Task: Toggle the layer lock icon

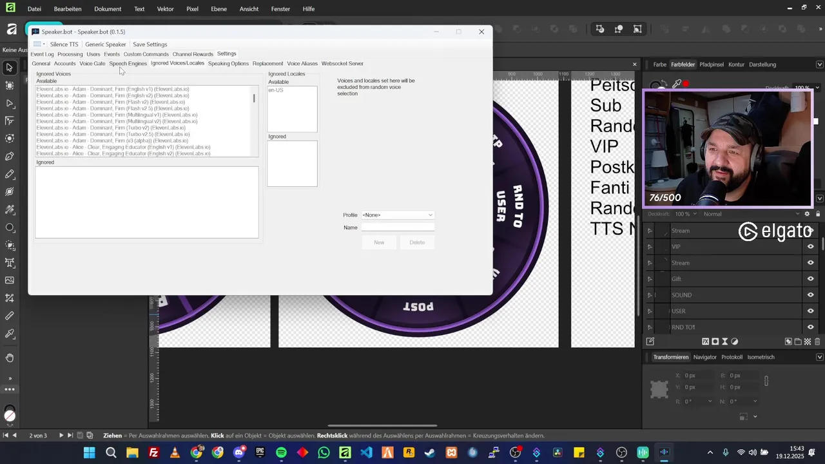Action: (818, 214)
